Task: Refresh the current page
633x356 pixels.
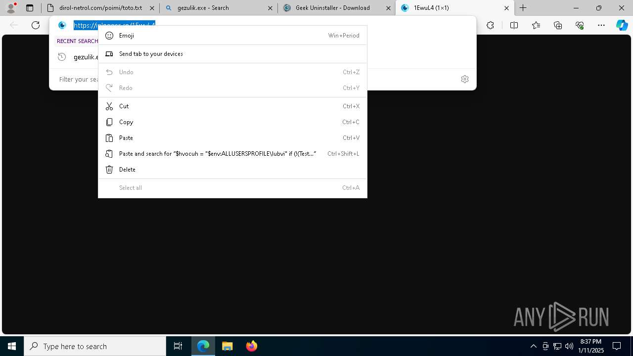Action: click(36, 25)
